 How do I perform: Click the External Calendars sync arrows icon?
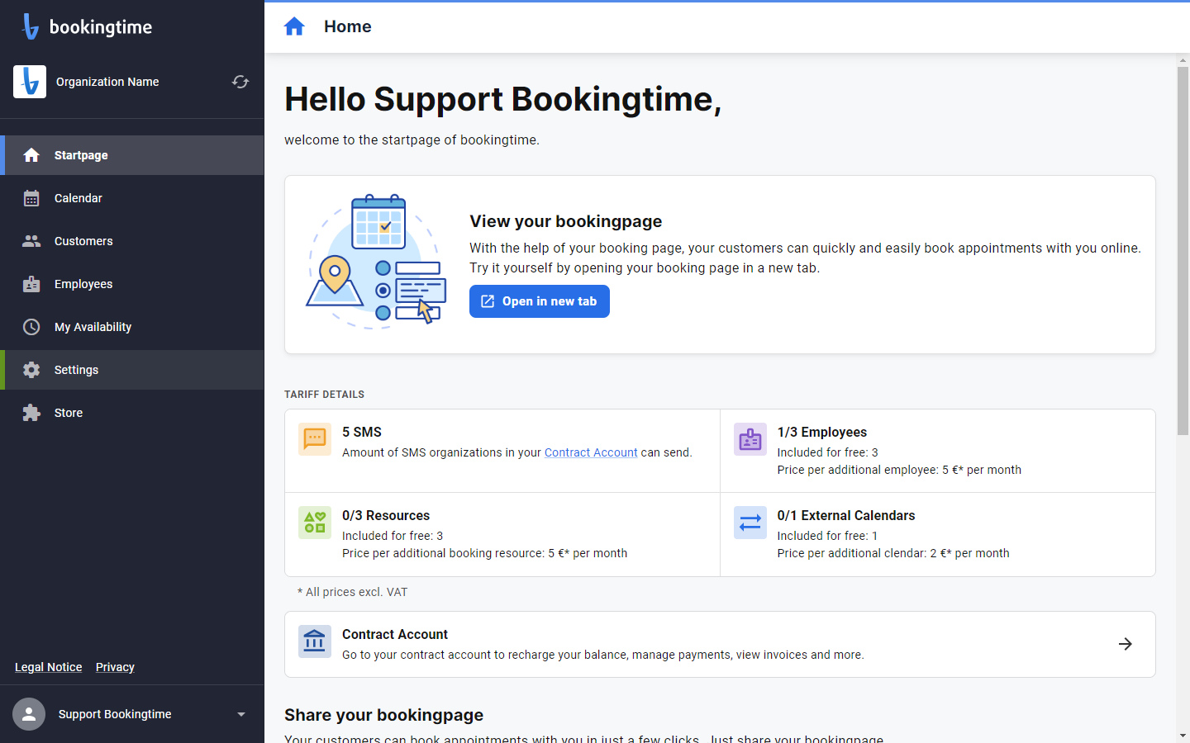point(750,523)
